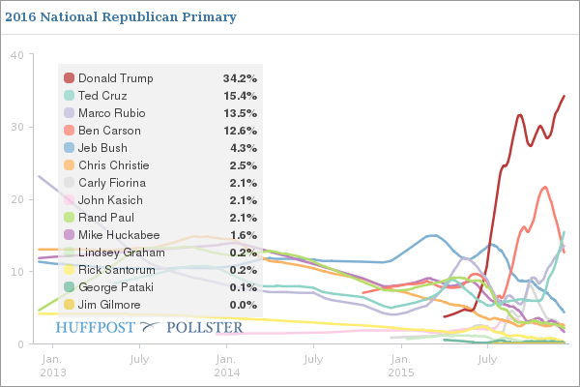Click George Pataki's dark green legend swatch
Screen dimensions: 580x387
tap(69, 287)
